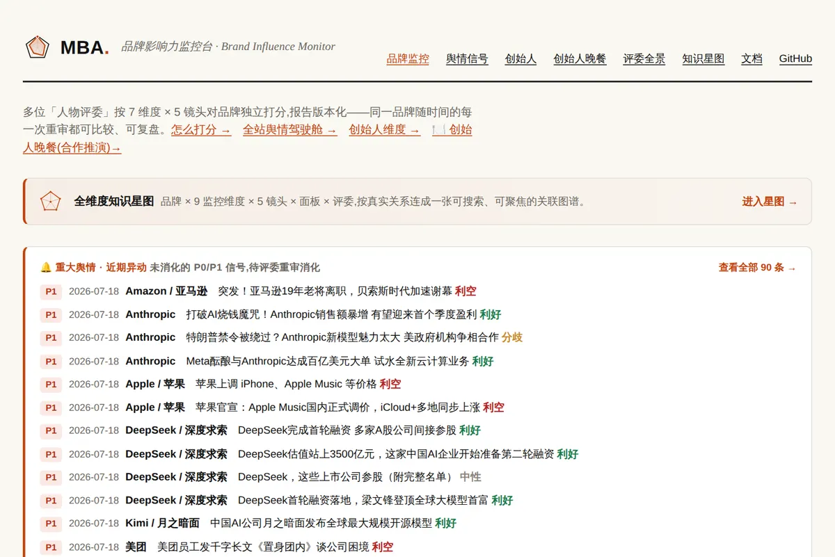This screenshot has width=835, height=557.
Task: Click 利好 tag on the Kimi row
Action: click(445, 523)
